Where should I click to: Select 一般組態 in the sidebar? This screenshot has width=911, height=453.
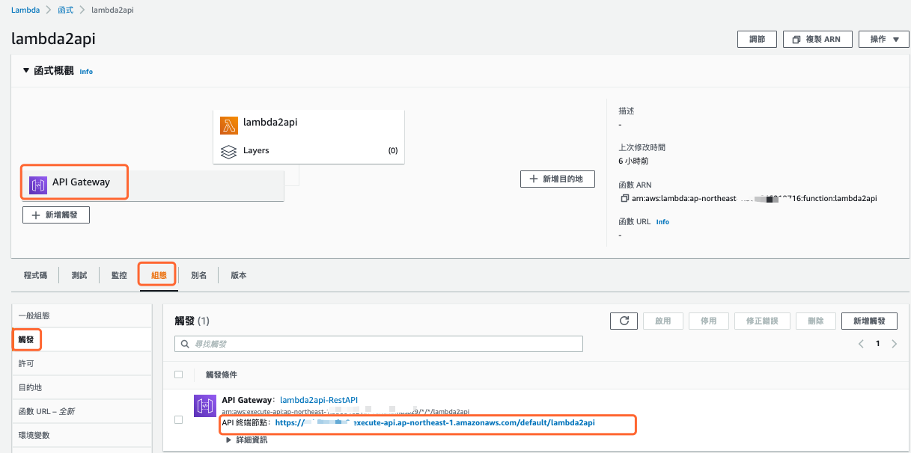pyautogui.click(x=82, y=315)
